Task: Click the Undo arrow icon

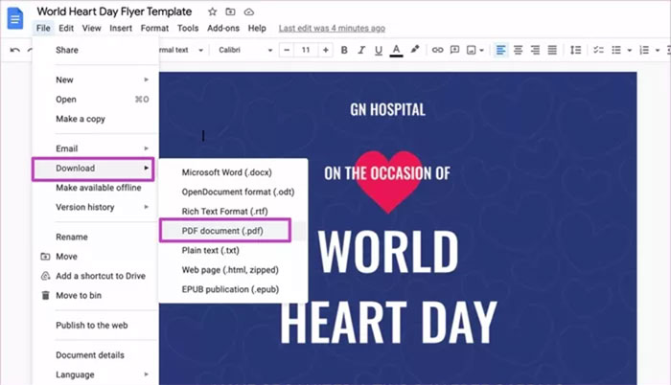Action: pyautogui.click(x=14, y=50)
